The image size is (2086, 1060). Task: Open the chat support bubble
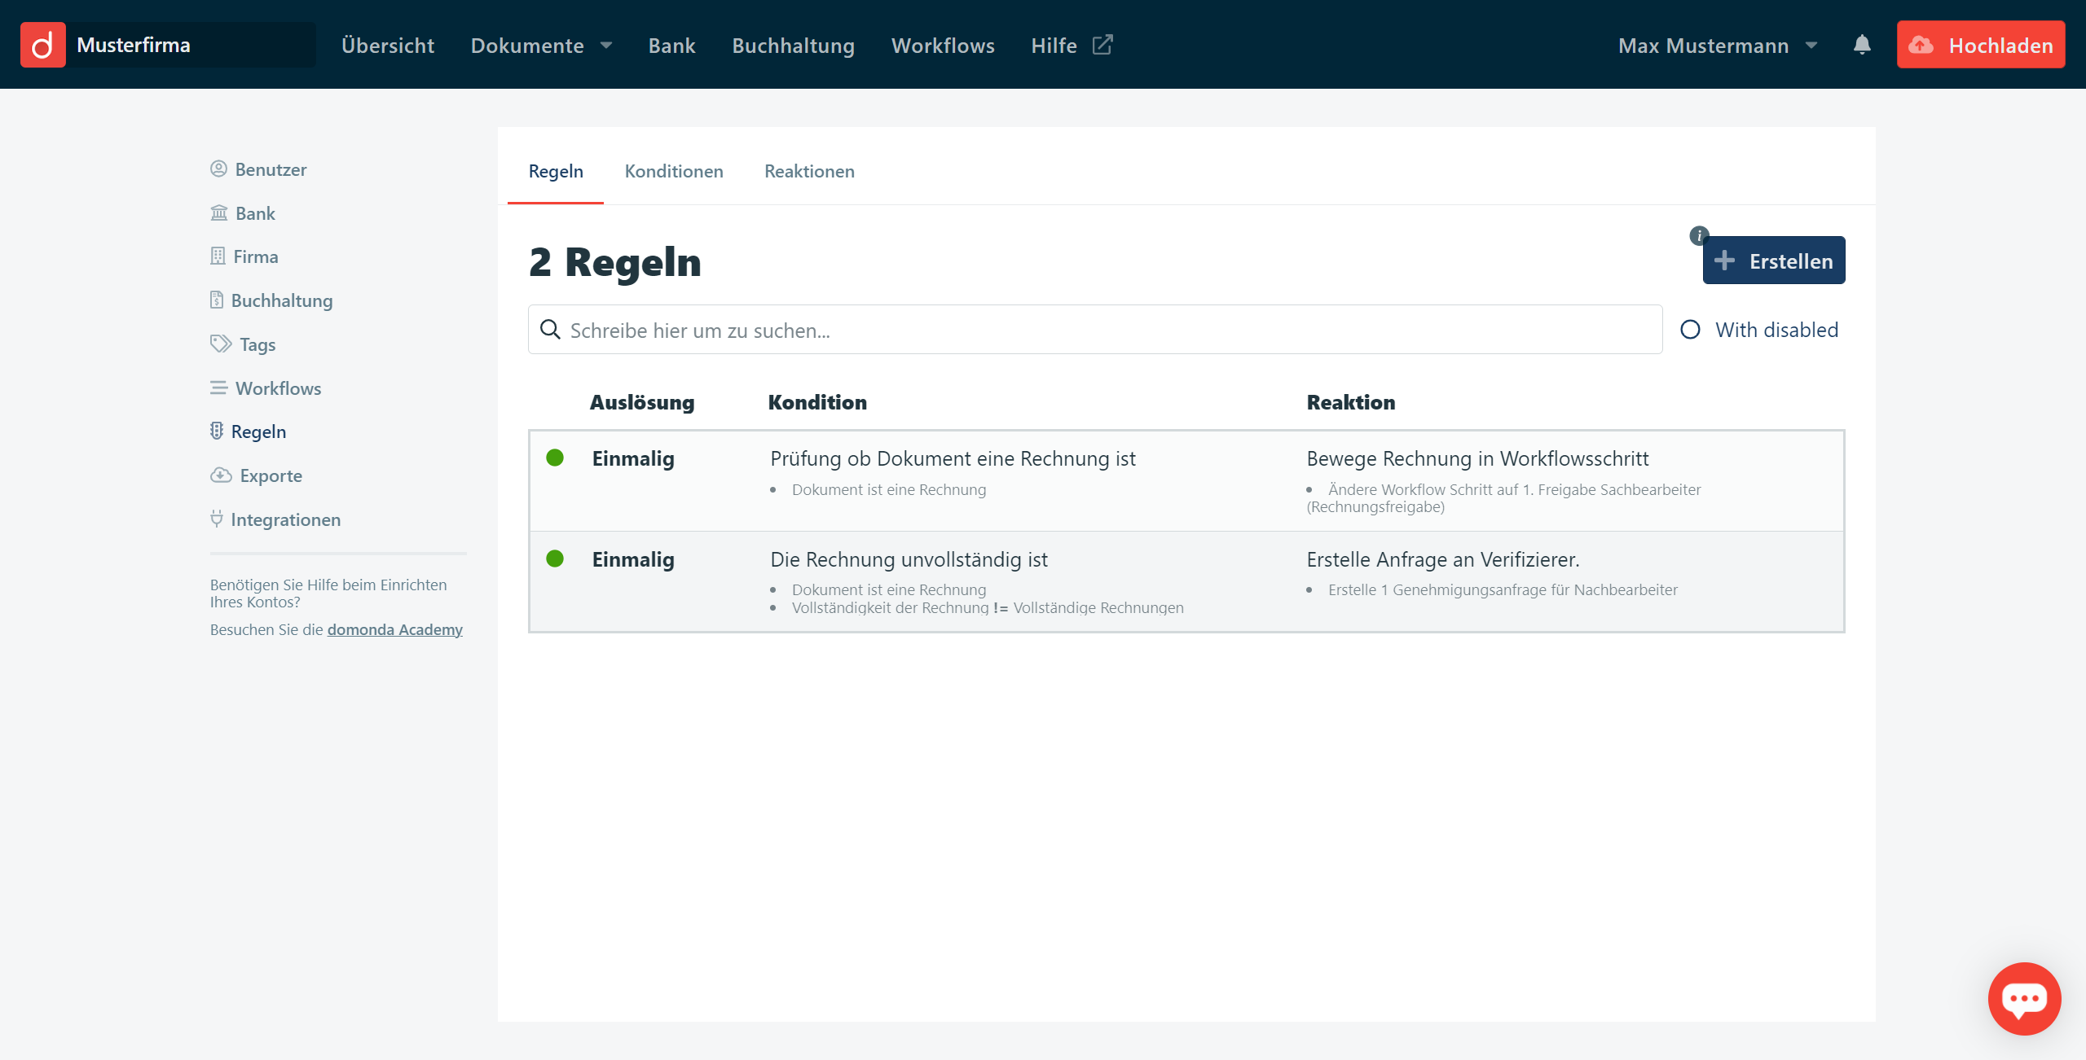[x=2024, y=998]
